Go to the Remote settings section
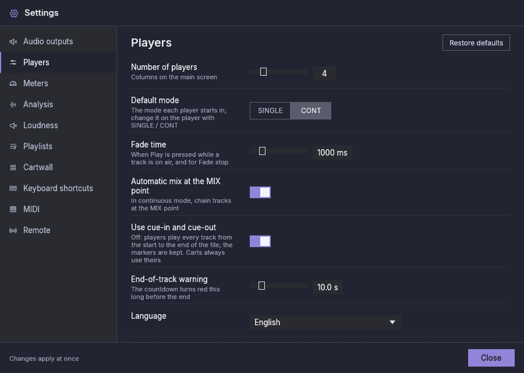The image size is (524, 373). [x=58, y=230]
